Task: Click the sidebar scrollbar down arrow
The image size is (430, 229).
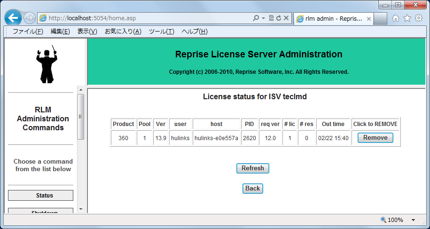Action: point(81,209)
